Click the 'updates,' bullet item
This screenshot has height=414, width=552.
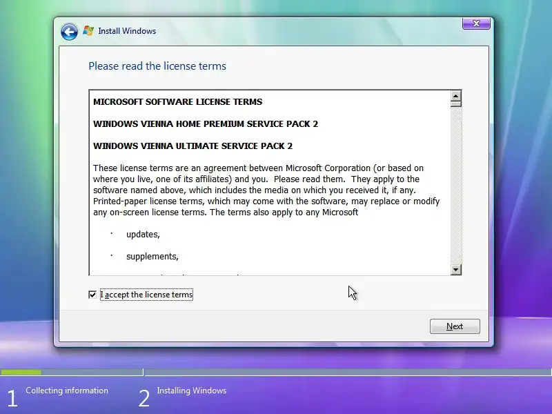point(143,235)
